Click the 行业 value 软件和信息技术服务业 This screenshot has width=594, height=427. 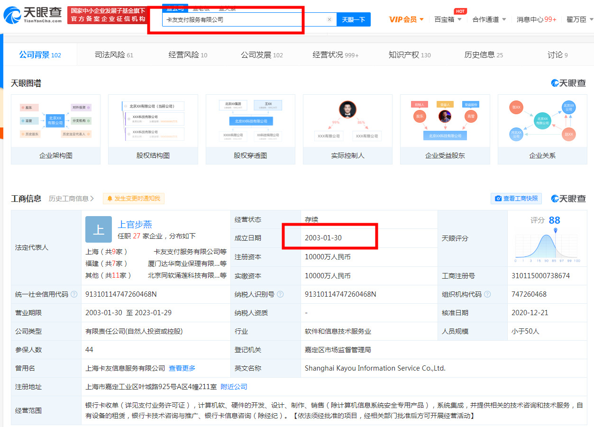click(338, 331)
